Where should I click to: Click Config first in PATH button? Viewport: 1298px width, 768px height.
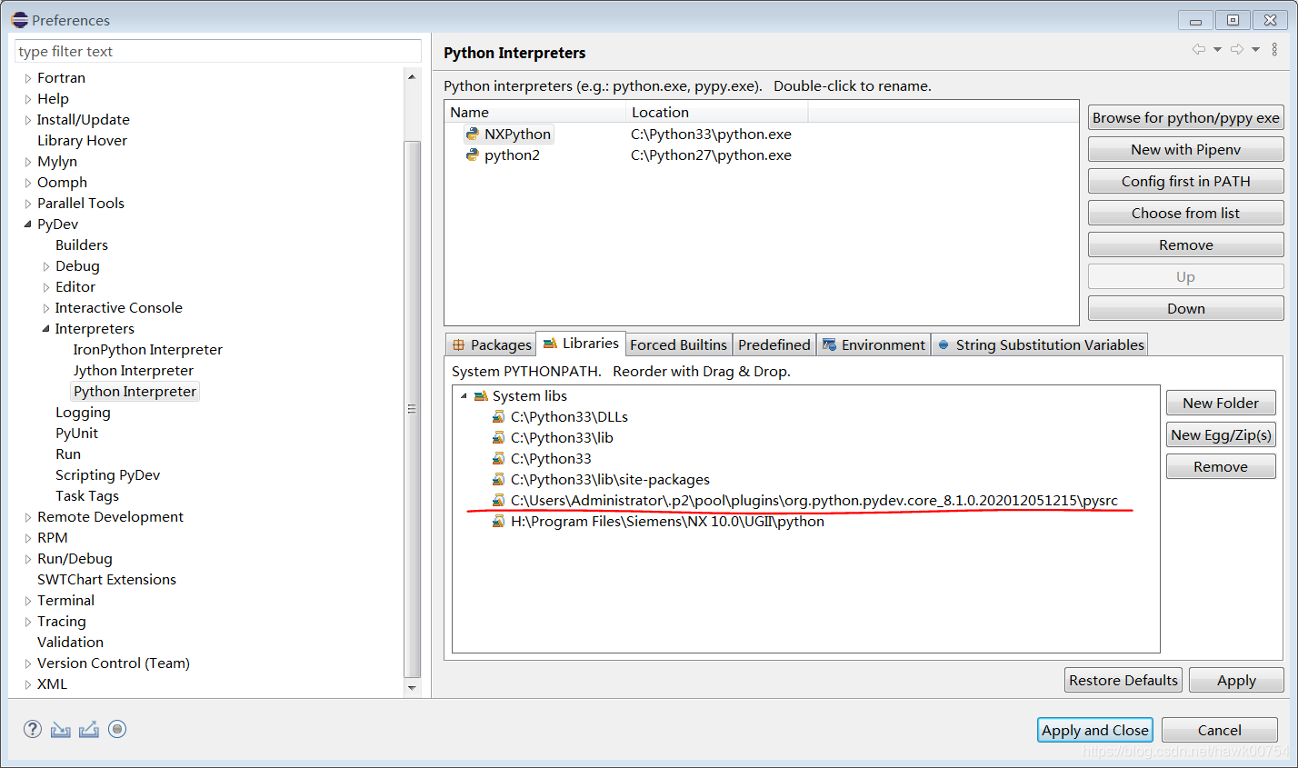[x=1186, y=181]
